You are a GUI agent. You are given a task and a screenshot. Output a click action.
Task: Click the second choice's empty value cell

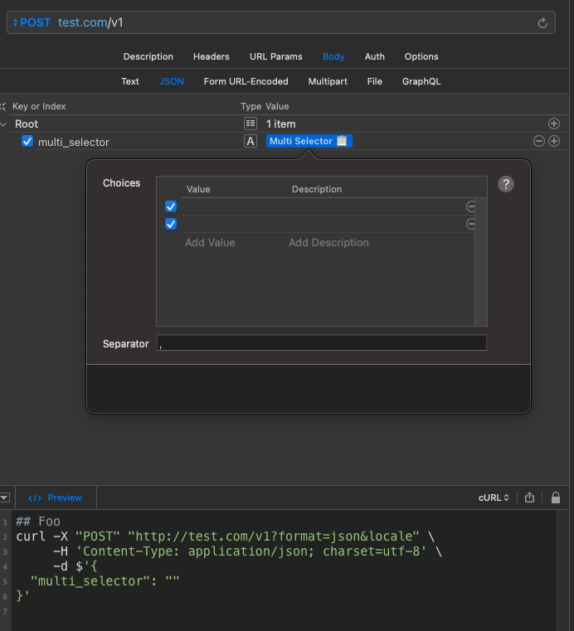click(x=234, y=224)
